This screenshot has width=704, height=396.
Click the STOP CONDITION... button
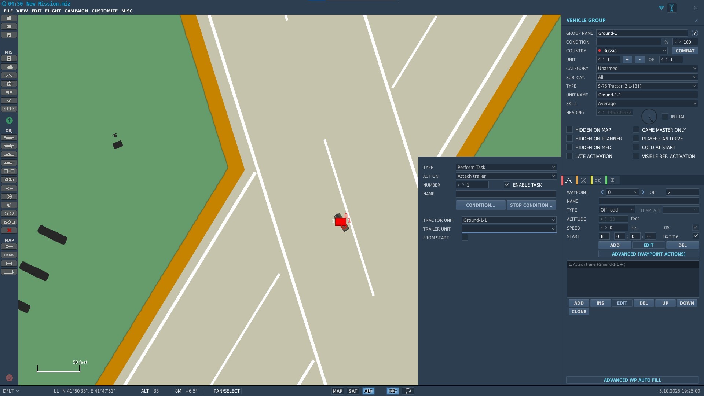point(531,205)
